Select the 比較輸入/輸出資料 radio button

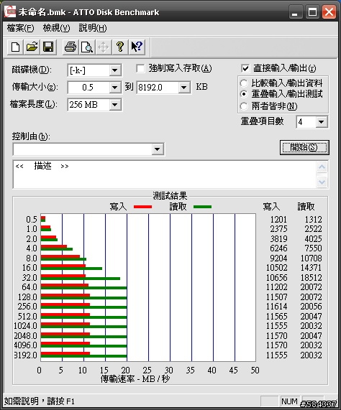(244, 83)
